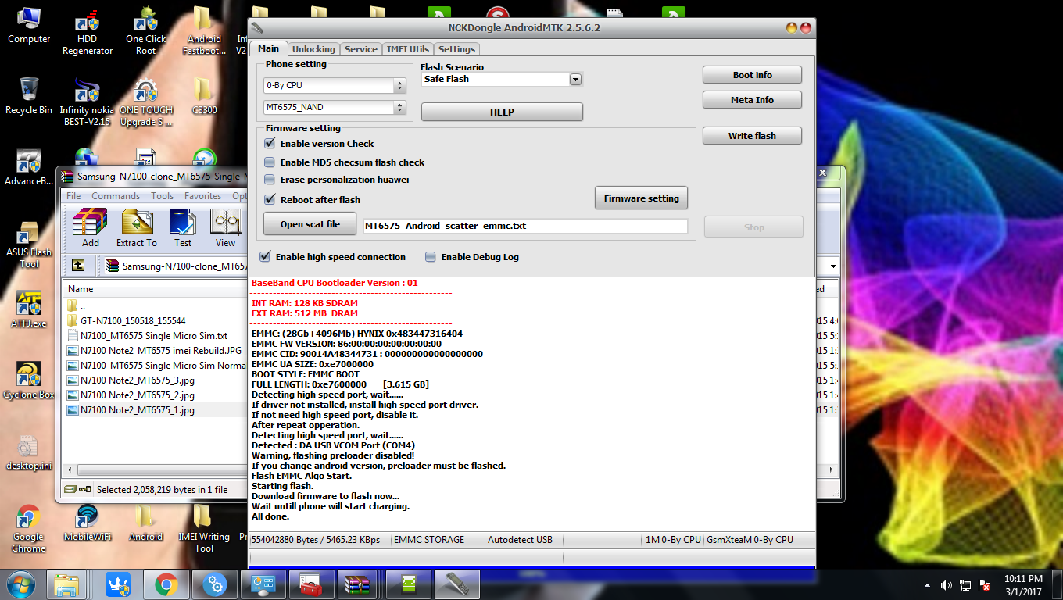Screen dimensions: 1063x600
Task: Open the IMEI Utils tab
Action: click(408, 49)
